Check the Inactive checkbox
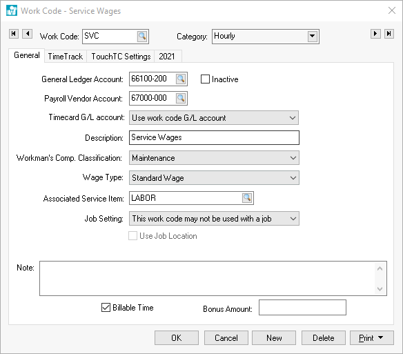403x354 pixels. (205, 79)
